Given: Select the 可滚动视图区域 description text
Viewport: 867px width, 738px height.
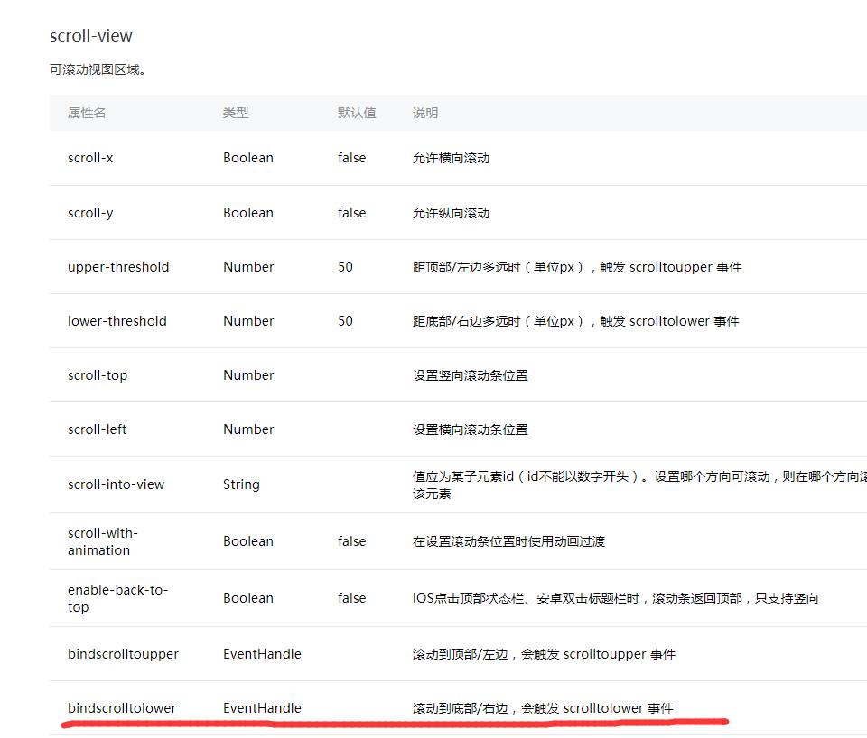Looking at the screenshot, I should [x=98, y=69].
